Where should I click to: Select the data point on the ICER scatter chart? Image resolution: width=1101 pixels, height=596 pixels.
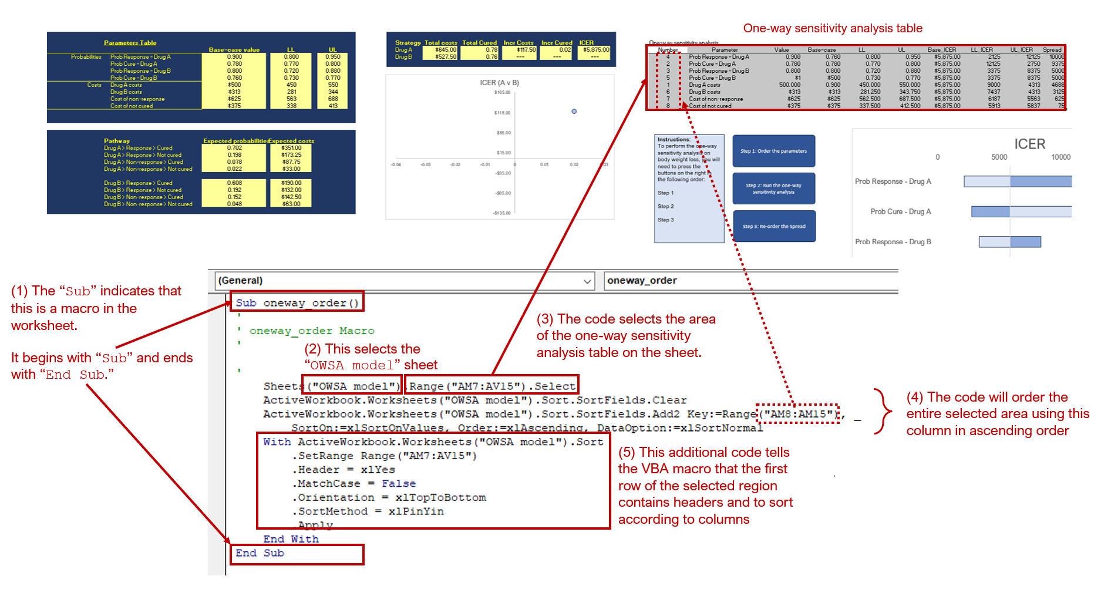click(574, 111)
